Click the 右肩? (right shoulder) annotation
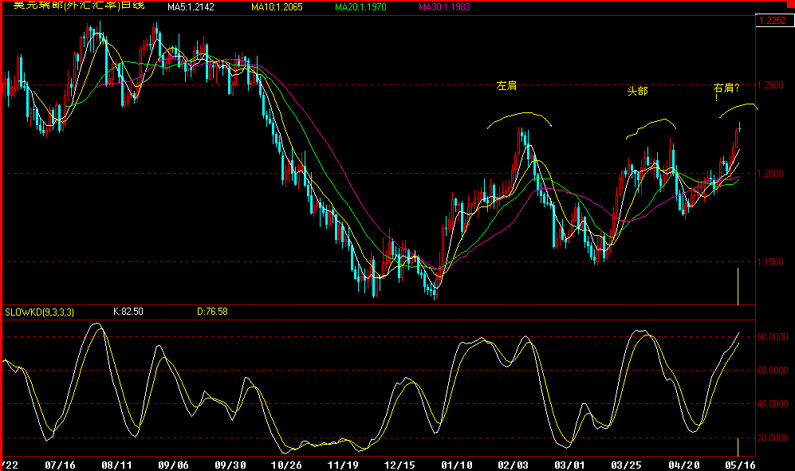 click(728, 88)
